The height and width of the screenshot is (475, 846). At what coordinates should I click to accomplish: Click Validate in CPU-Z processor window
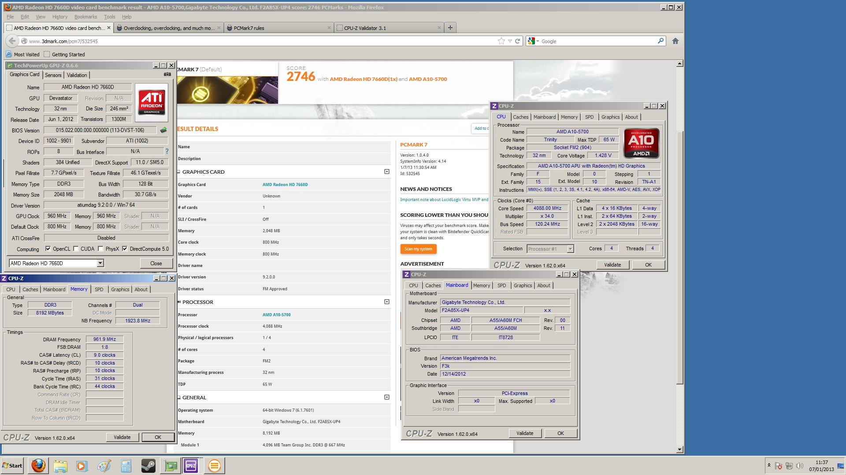coord(612,265)
